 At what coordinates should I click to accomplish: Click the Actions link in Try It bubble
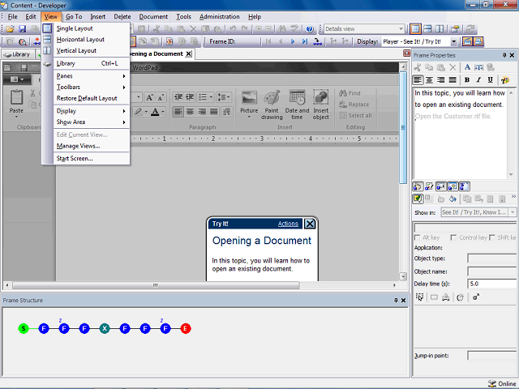tap(288, 224)
